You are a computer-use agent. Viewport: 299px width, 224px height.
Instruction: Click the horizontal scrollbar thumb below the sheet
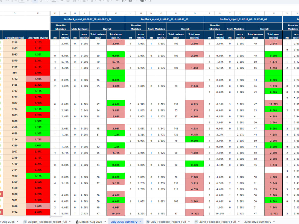(57, 217)
